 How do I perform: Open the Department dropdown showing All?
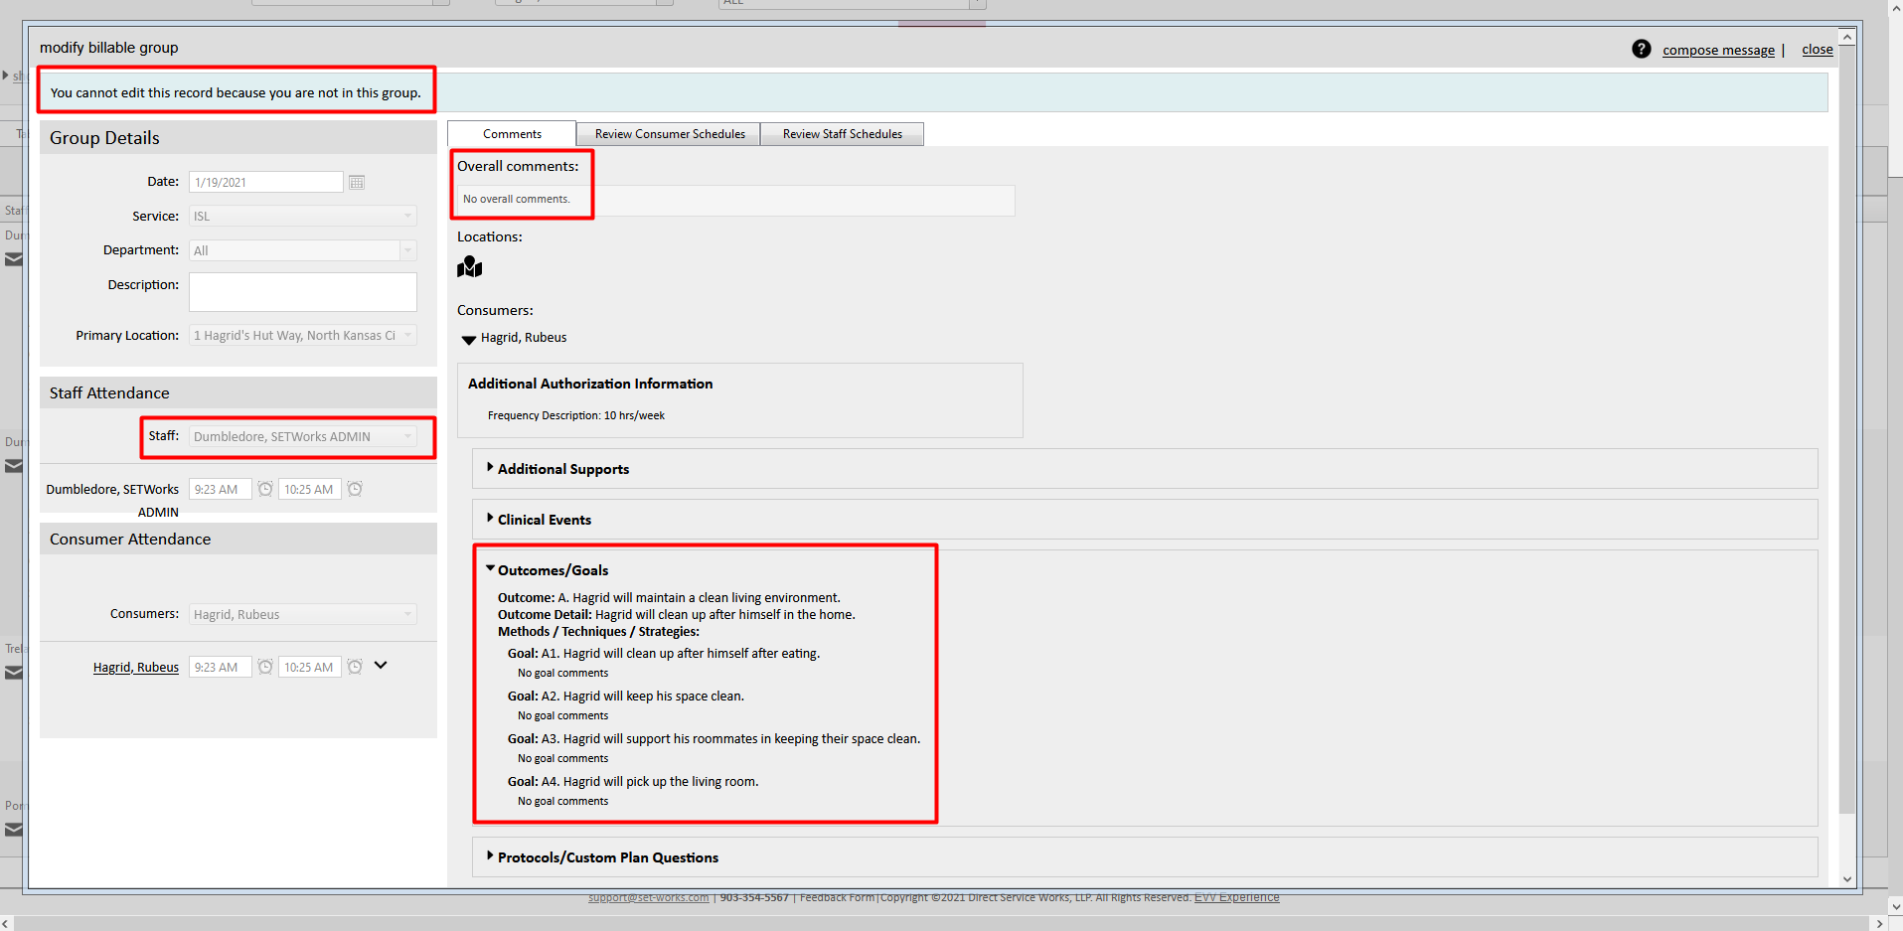pos(303,250)
